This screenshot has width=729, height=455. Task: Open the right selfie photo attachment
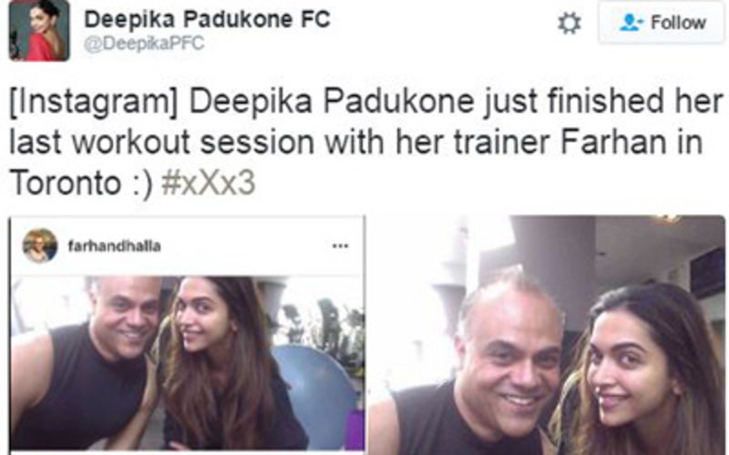[547, 335]
